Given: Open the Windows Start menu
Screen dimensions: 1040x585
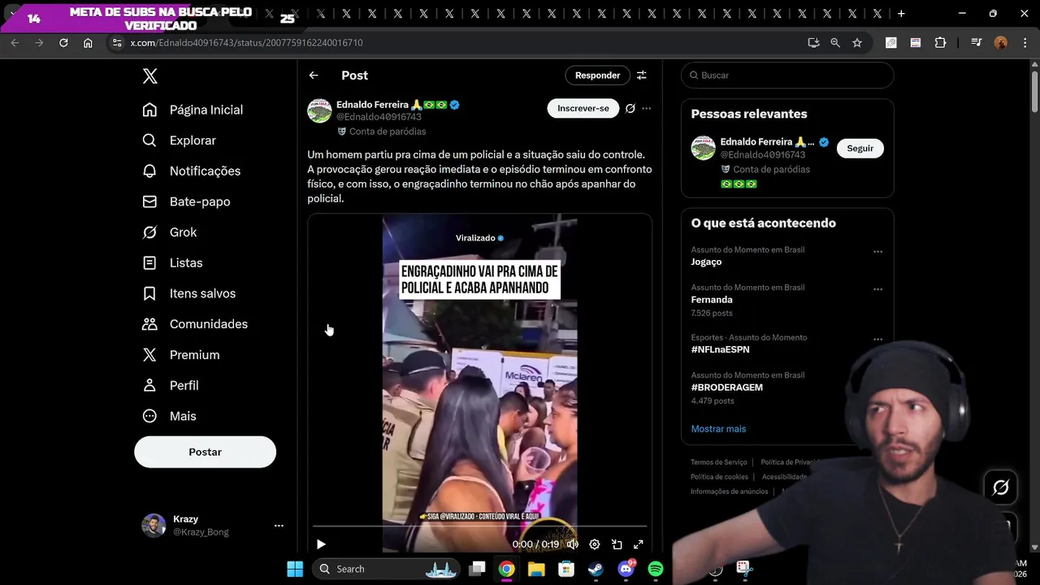Looking at the screenshot, I should 295,569.
